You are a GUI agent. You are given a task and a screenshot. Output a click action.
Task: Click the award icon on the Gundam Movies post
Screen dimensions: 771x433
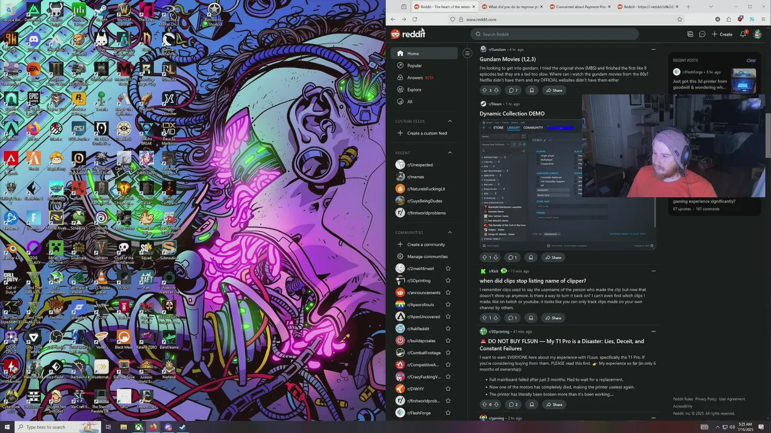(x=531, y=90)
